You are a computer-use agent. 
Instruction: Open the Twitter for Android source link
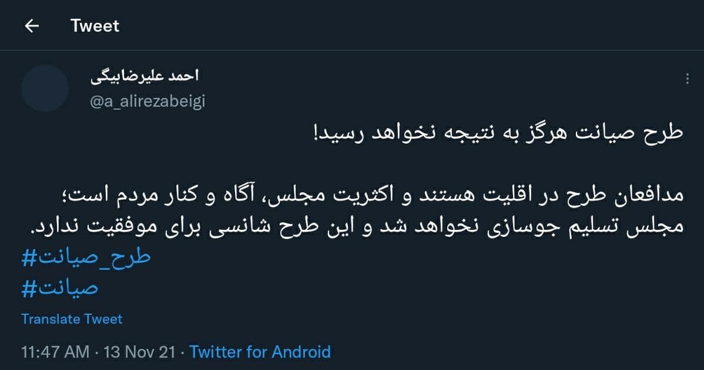click(260, 352)
